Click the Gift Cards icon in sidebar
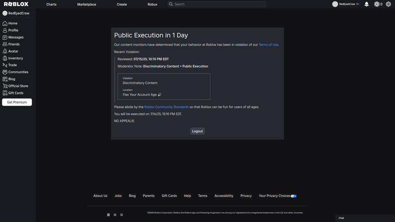Viewport: 395px width, 222px height. [x=5, y=93]
